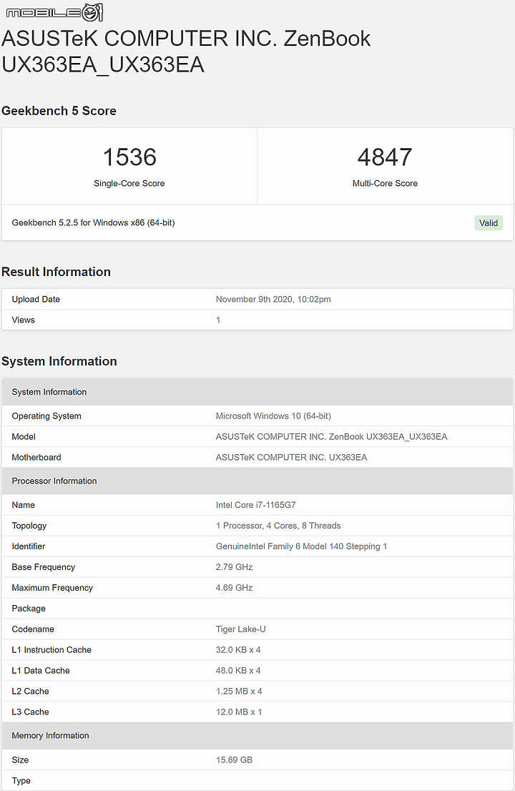Click the Name row label
Image resolution: width=515 pixels, height=791 pixels.
pyautogui.click(x=23, y=505)
